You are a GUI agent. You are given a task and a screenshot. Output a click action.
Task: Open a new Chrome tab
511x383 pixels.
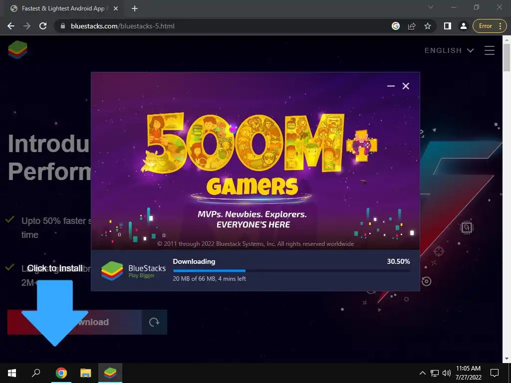pos(135,9)
